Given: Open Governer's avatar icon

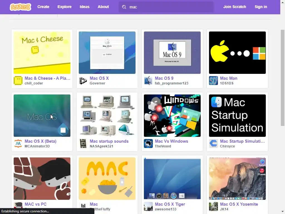Looking at the screenshot, I should [x=83, y=81].
